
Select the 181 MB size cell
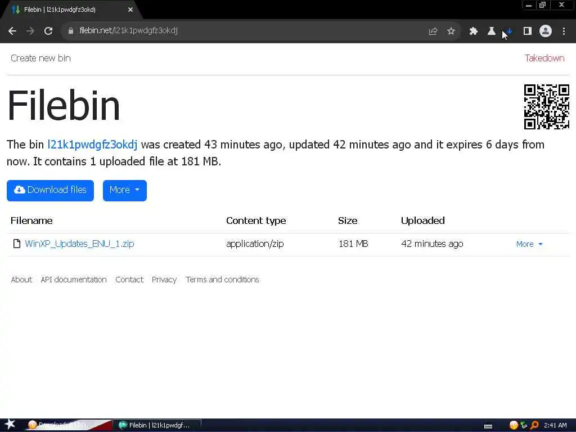tap(353, 244)
